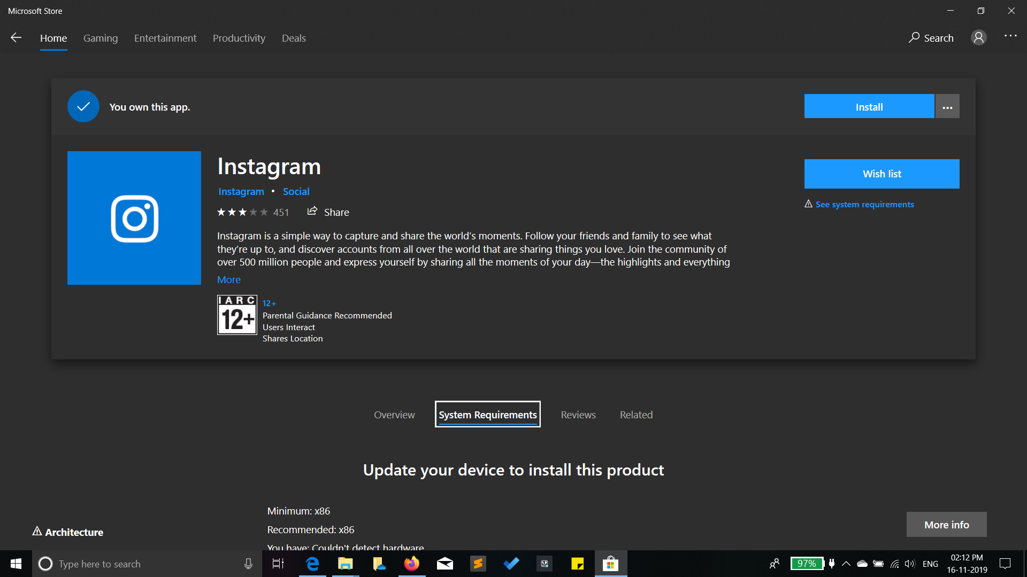This screenshot has height=577, width=1027.
Task: Click the ENG language indicator
Action: tap(931, 564)
